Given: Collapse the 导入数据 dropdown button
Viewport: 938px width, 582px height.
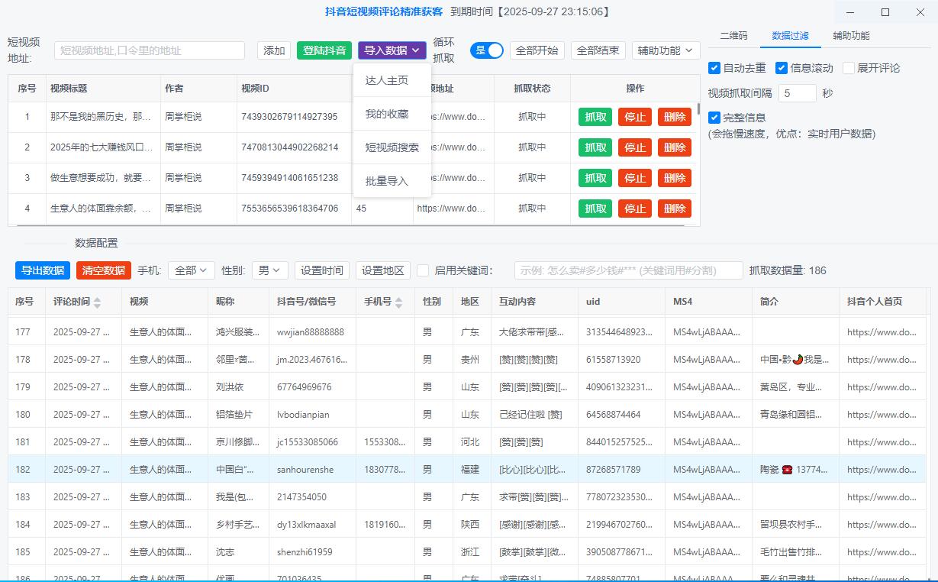Looking at the screenshot, I should [x=392, y=50].
